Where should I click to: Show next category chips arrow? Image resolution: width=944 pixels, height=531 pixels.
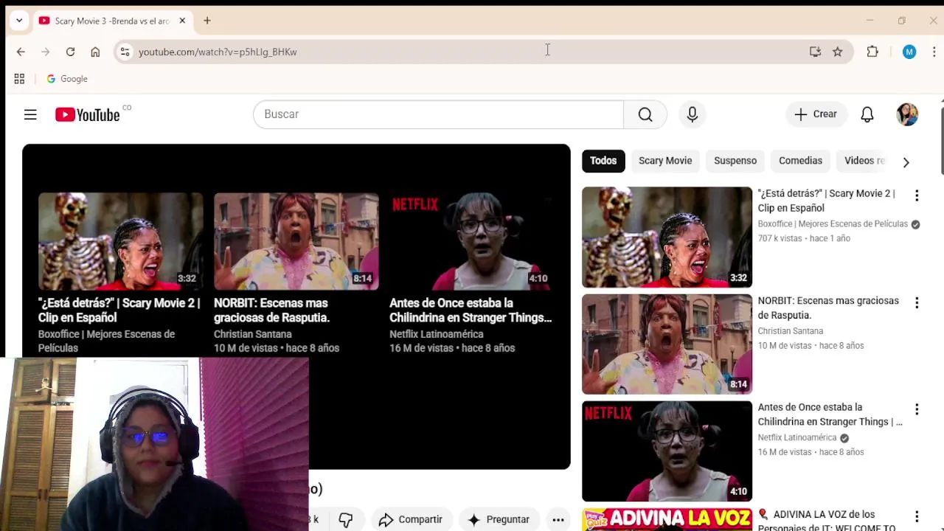coord(906,162)
